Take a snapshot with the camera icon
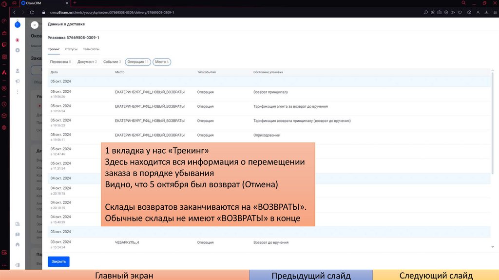This screenshot has height=280, width=499. (x=439, y=12)
